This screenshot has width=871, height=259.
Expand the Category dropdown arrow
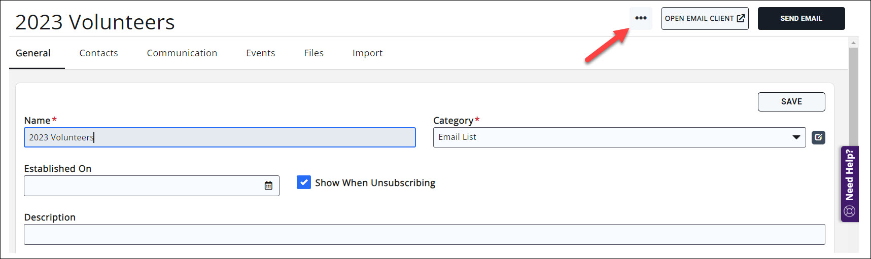(796, 137)
